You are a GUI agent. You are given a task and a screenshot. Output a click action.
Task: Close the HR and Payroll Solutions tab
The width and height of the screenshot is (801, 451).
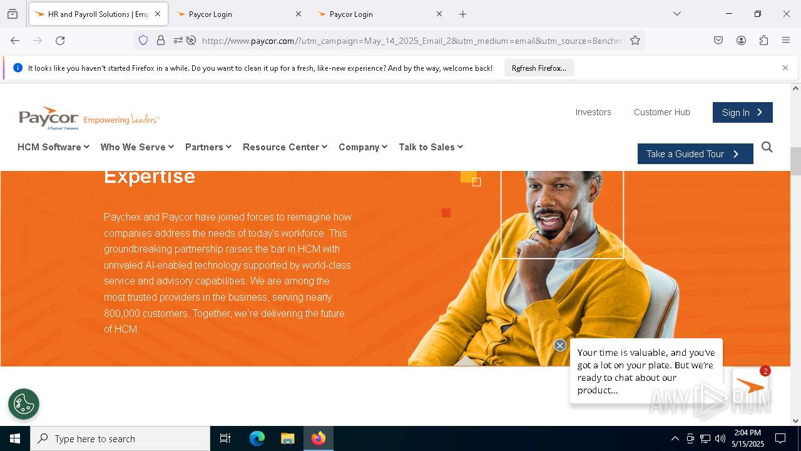coord(158,14)
